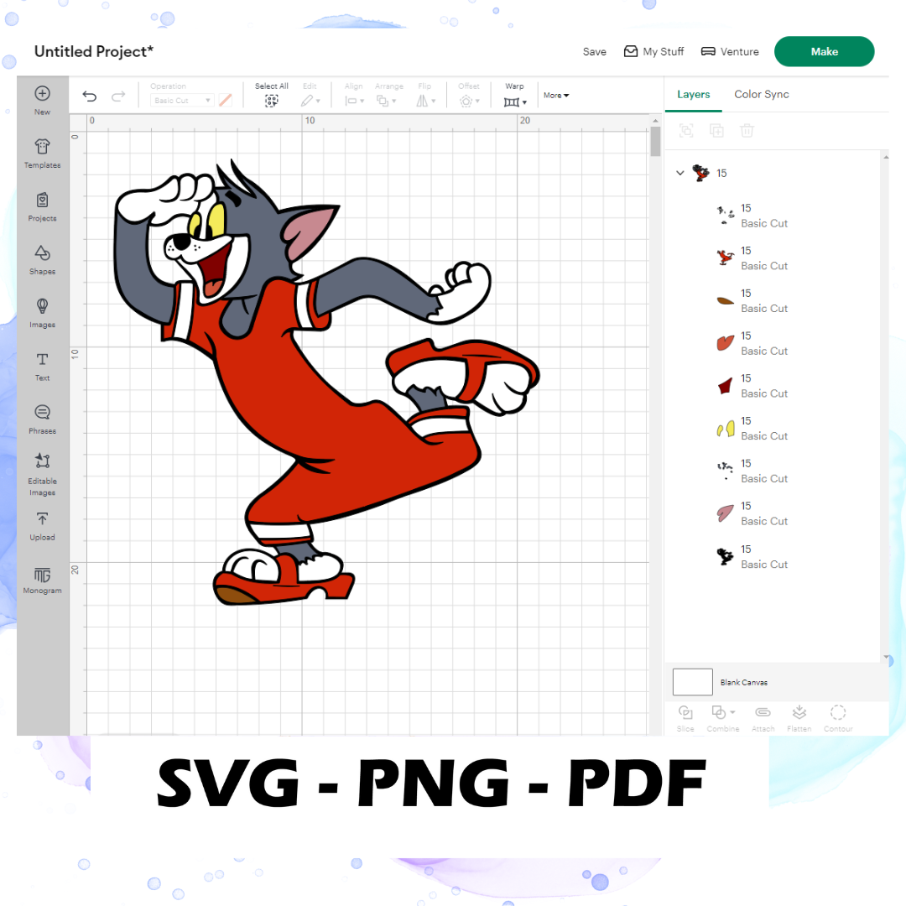
Task: Click the Attach tool icon
Action: point(763,712)
